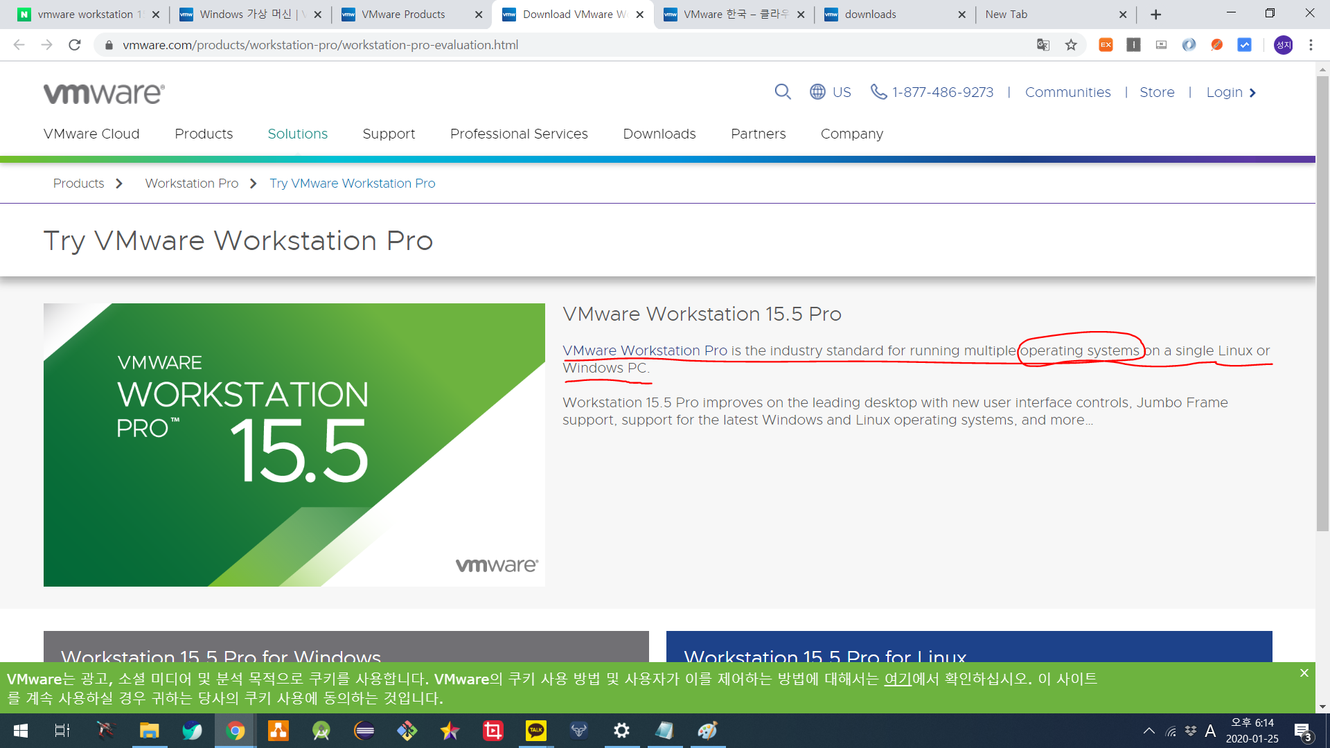This screenshot has height=748, width=1330.
Task: Reload the page with refresh icon
Action: pos(75,45)
